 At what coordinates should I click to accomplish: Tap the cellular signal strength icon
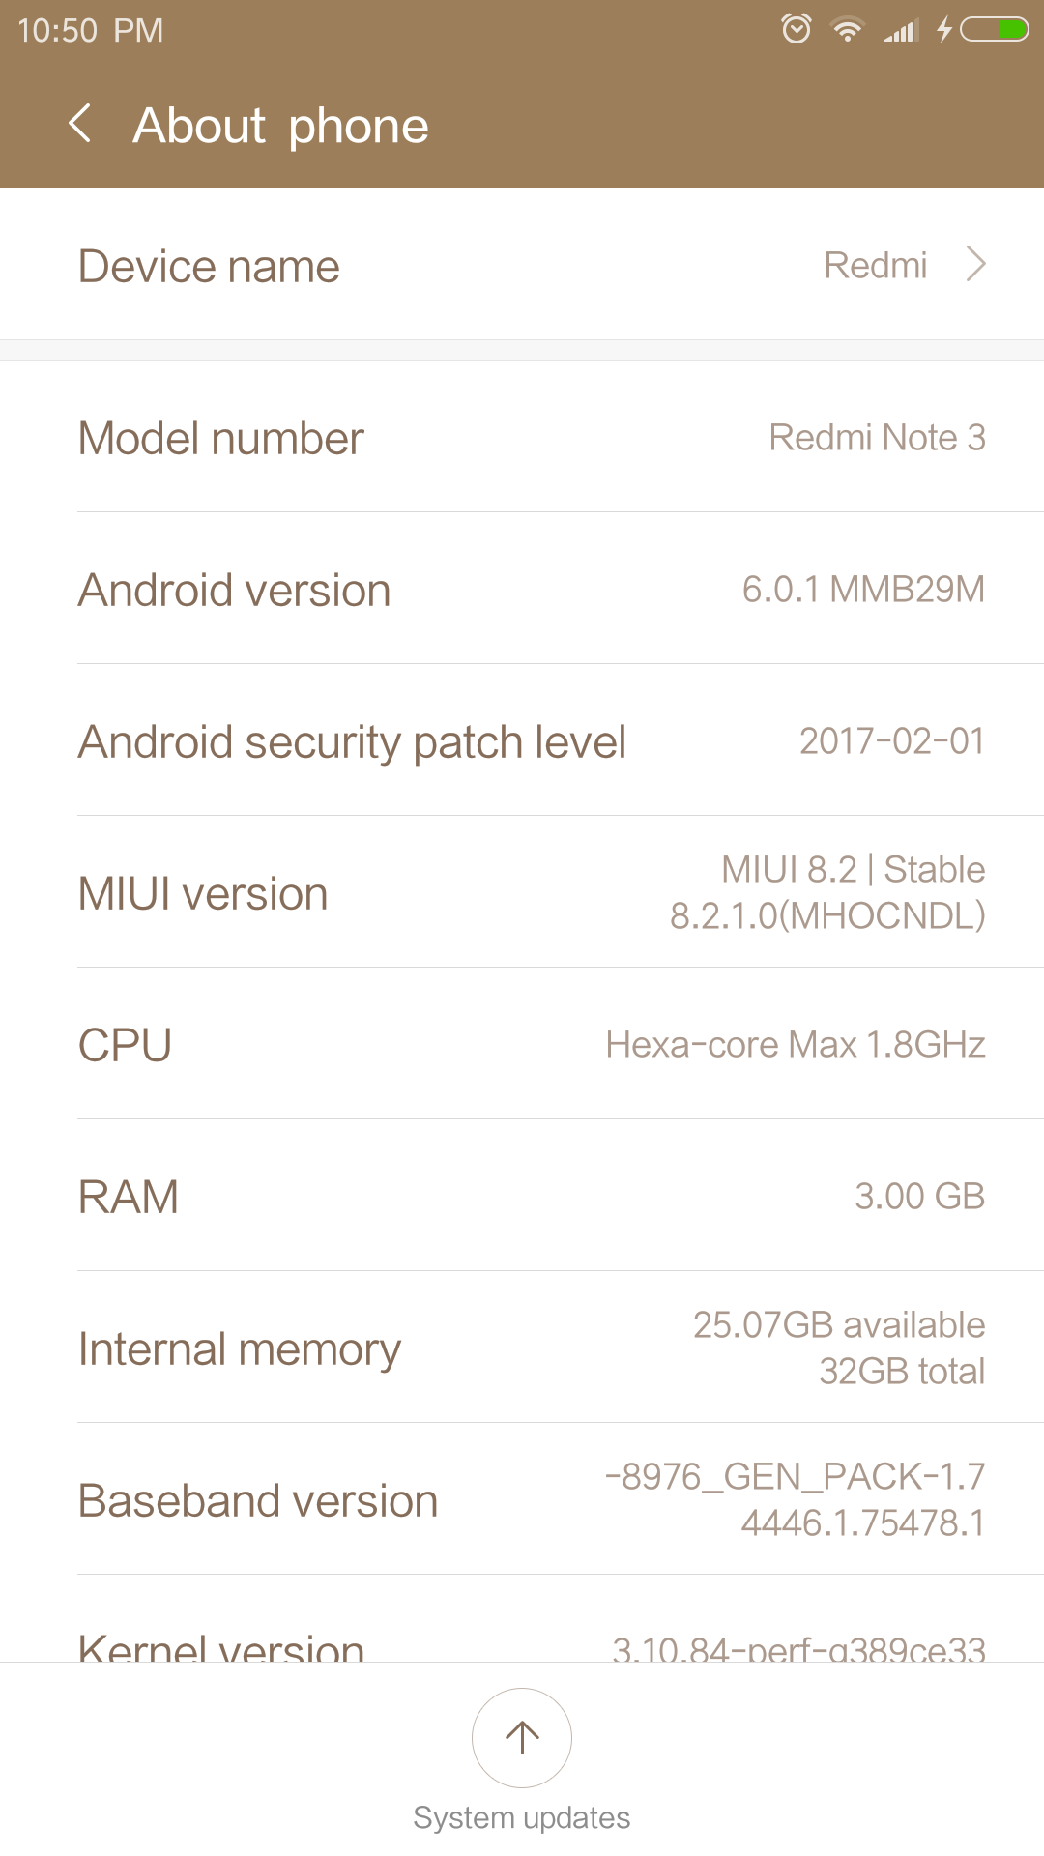[900, 31]
